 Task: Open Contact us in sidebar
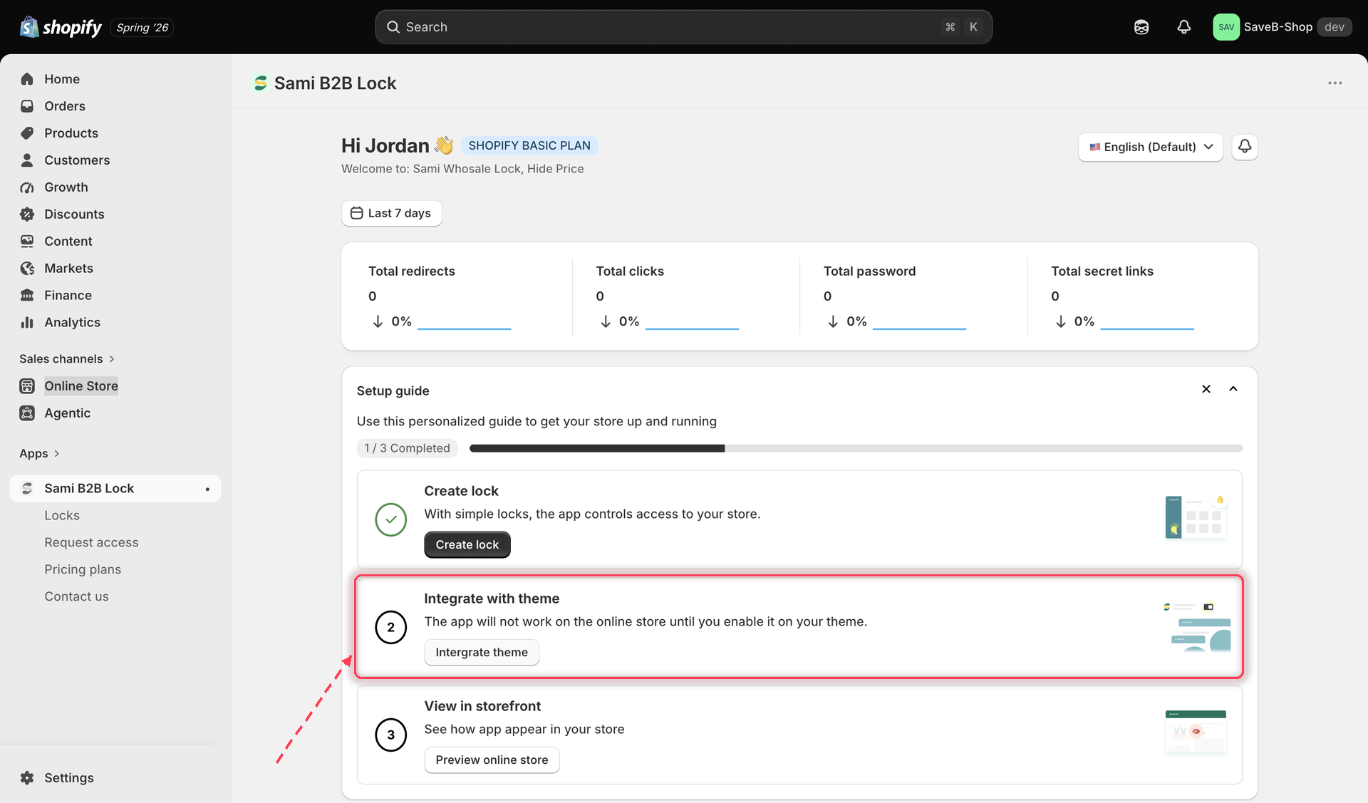point(76,597)
